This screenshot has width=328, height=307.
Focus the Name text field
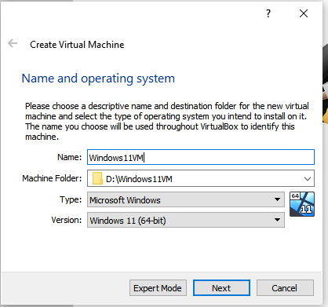(x=201, y=157)
